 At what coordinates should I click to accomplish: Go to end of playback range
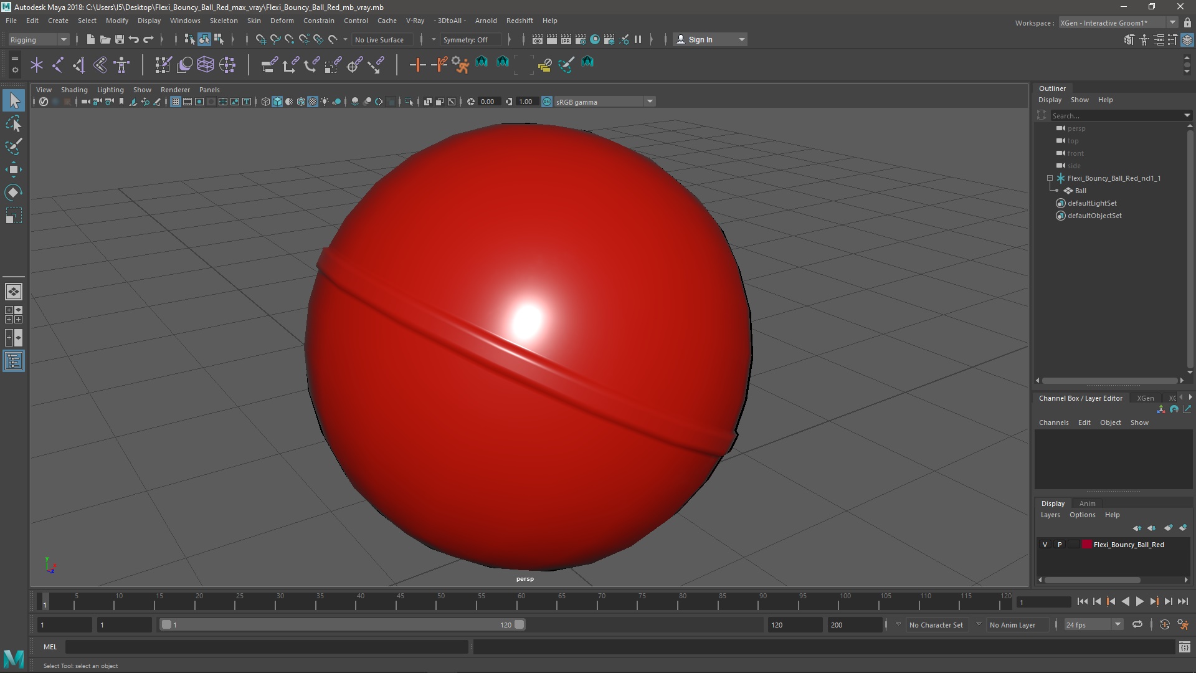(1182, 601)
